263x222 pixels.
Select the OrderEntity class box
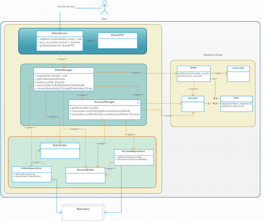[x=60, y=151]
